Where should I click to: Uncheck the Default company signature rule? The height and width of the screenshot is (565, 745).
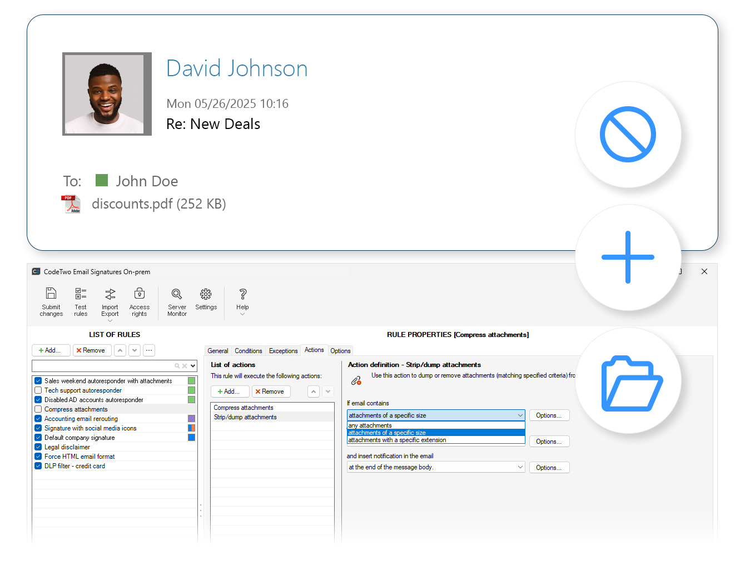(x=38, y=437)
